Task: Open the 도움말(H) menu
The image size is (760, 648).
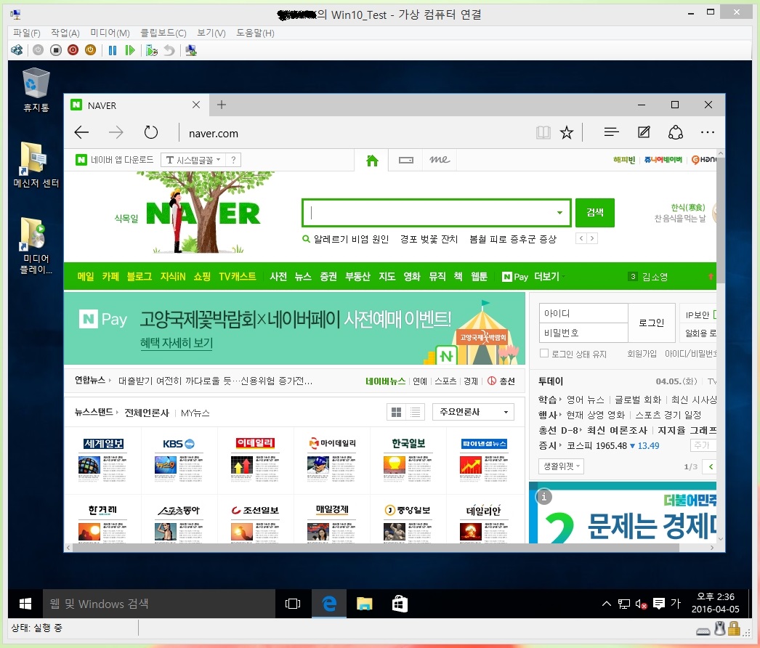Action: tap(255, 33)
